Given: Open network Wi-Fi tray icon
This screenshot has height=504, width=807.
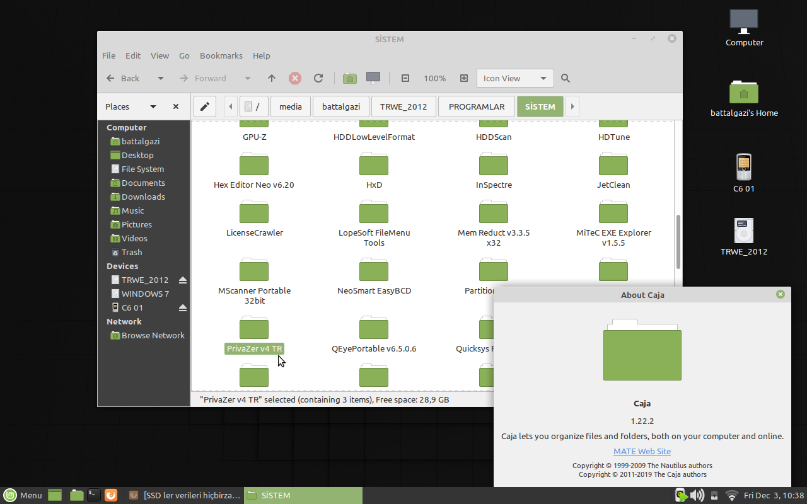Looking at the screenshot, I should [x=731, y=495].
